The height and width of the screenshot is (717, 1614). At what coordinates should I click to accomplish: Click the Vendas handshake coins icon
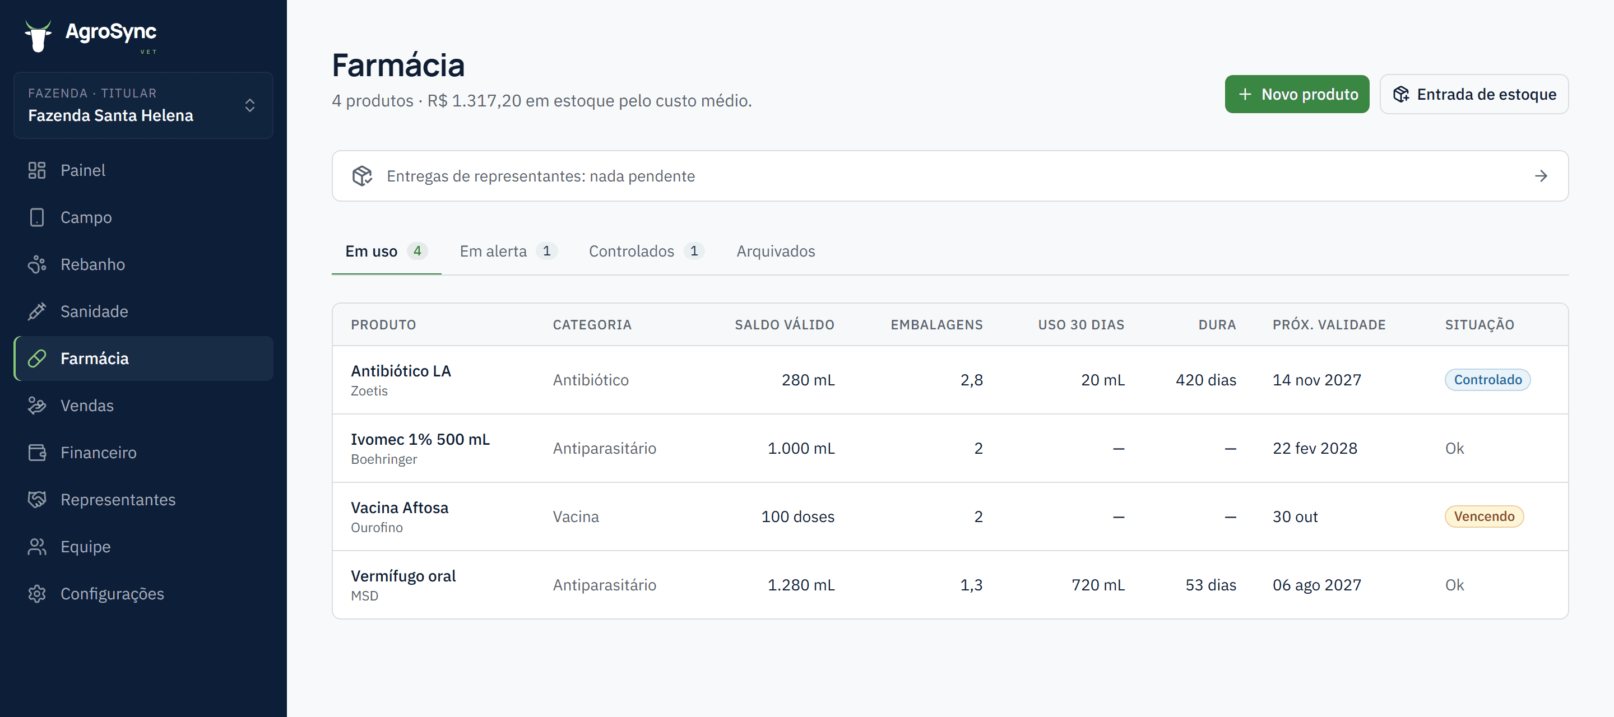point(37,405)
